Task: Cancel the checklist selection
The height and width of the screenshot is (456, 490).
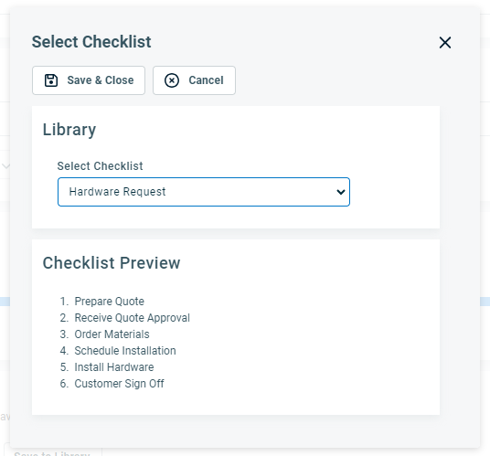Action: tap(194, 80)
